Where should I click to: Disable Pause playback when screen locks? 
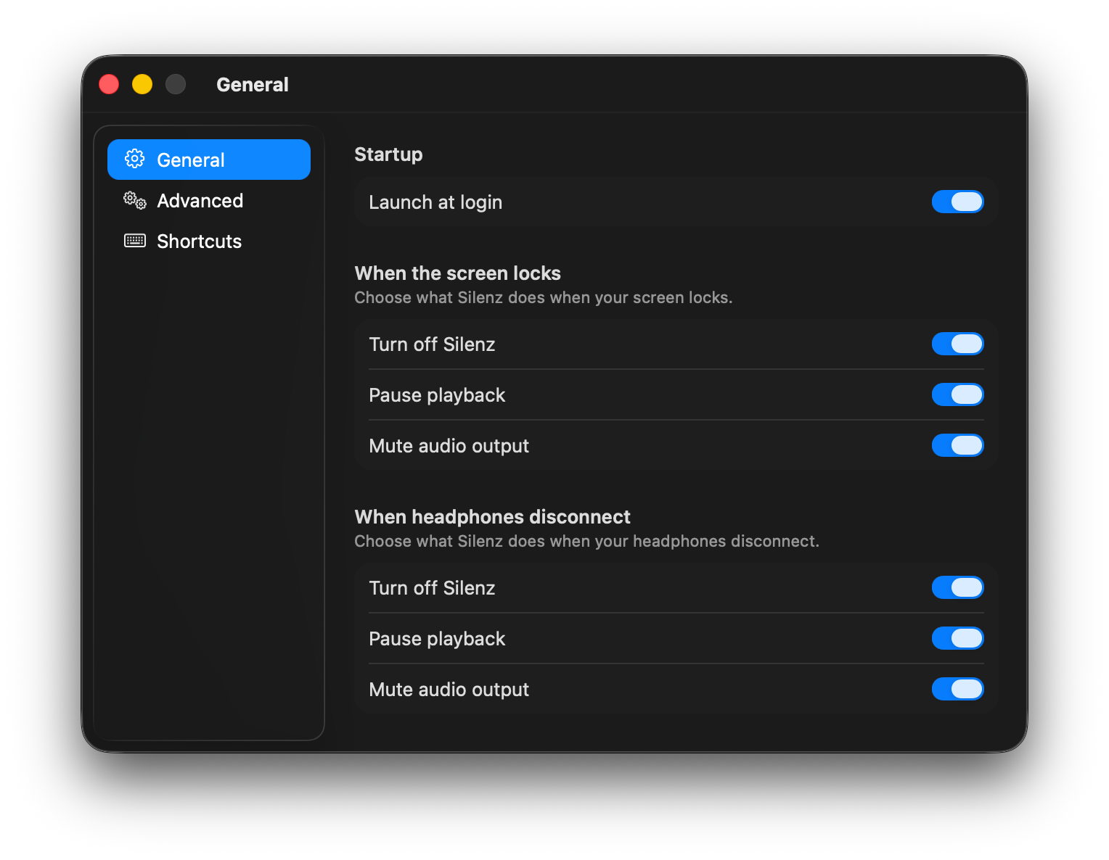tap(958, 394)
